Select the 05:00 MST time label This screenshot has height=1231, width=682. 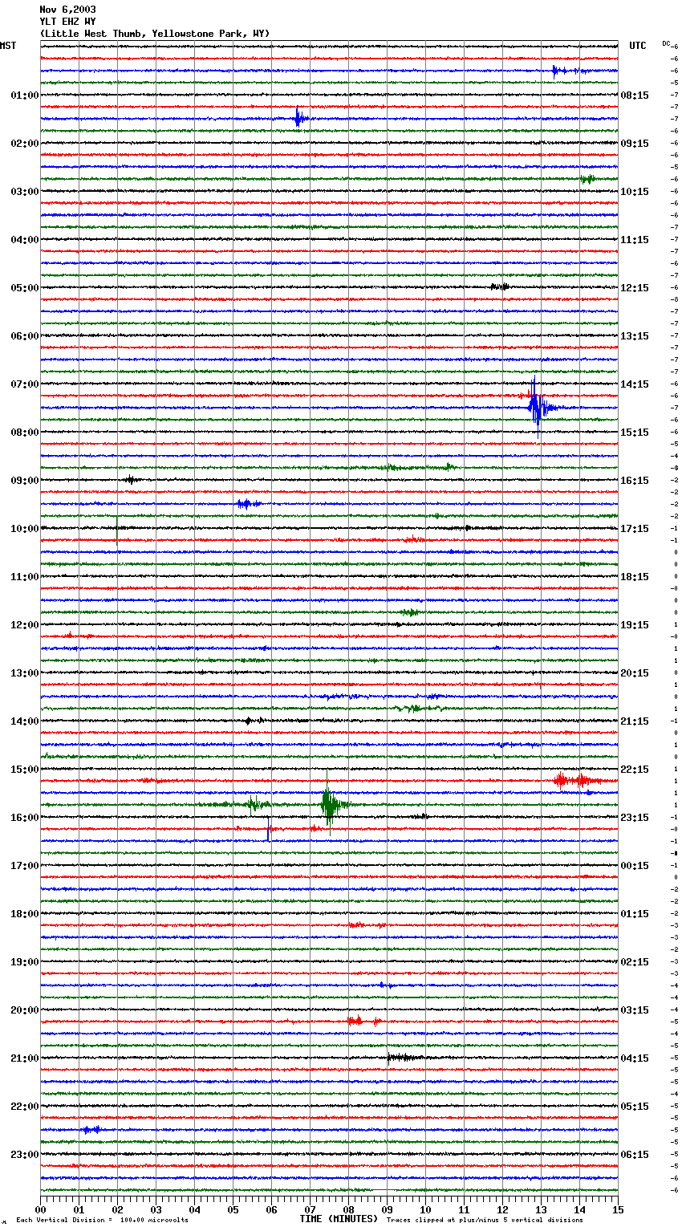coord(25,288)
